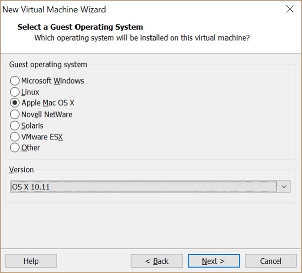Image resolution: width=302 pixels, height=273 pixels.
Task: Select the Apple Mac OS X option
Action: point(15,103)
